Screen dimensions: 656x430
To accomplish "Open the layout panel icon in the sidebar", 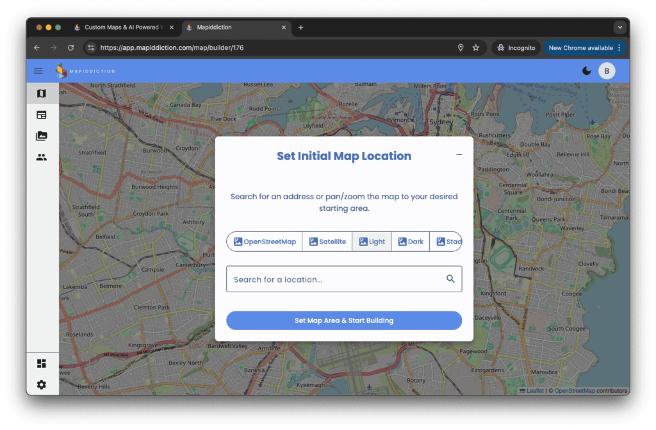I will (x=42, y=115).
